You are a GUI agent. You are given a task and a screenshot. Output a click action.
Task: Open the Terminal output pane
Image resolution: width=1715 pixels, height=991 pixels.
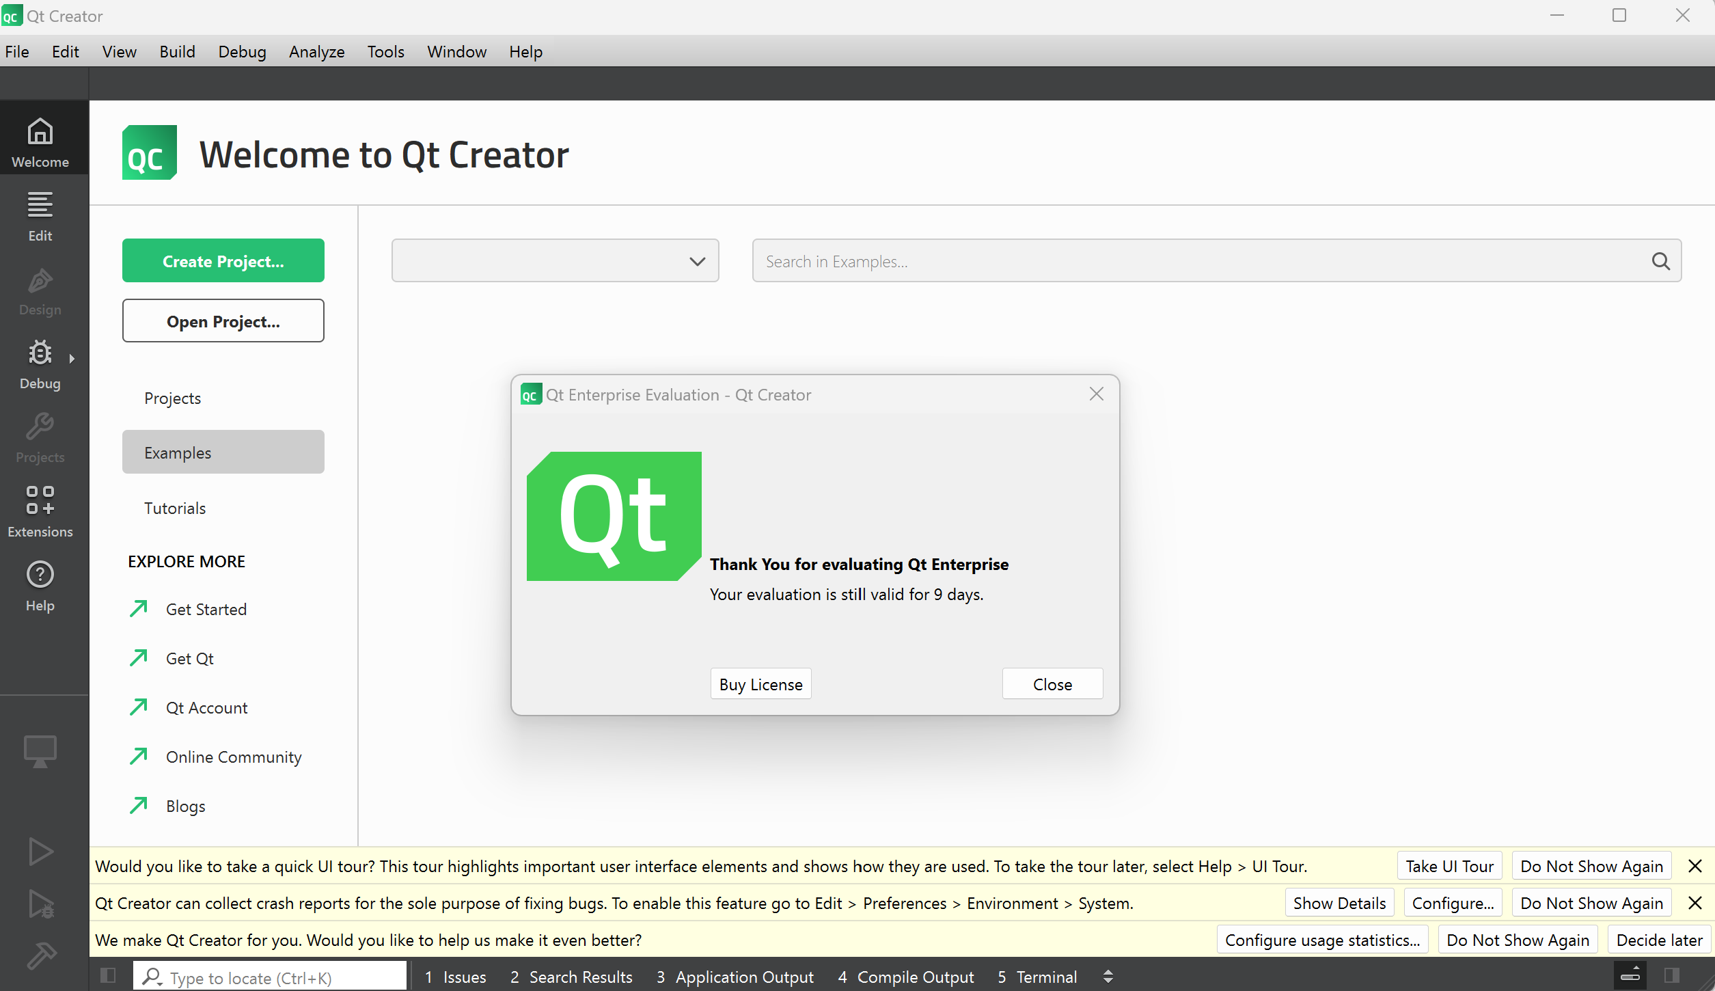(1038, 977)
